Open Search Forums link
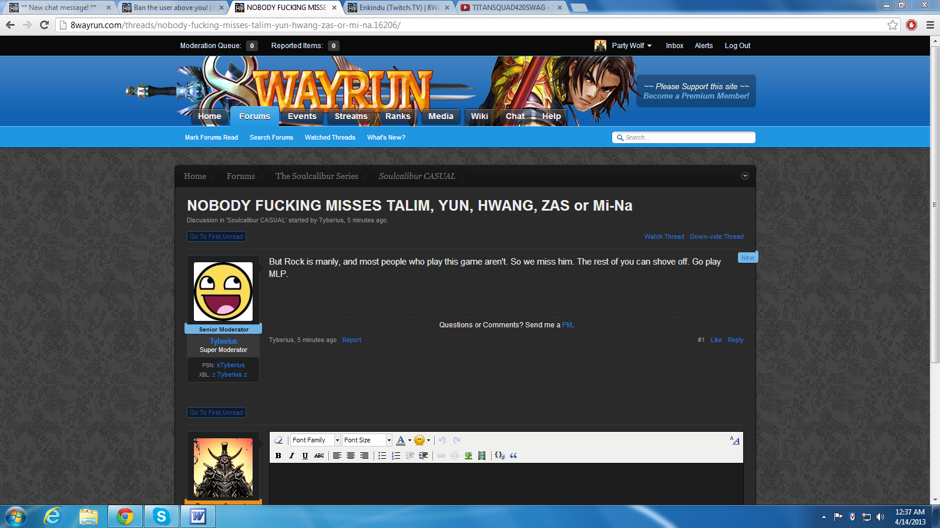 click(x=271, y=137)
